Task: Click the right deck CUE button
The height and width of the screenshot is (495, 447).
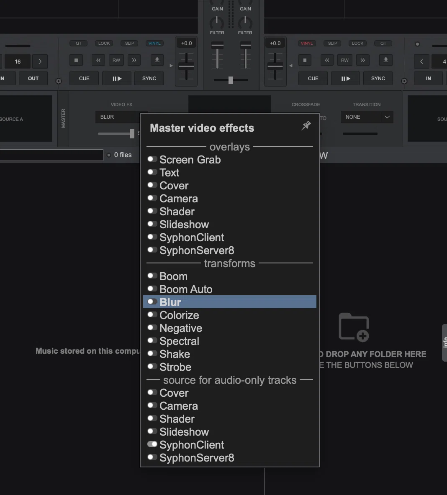Action: coord(313,79)
